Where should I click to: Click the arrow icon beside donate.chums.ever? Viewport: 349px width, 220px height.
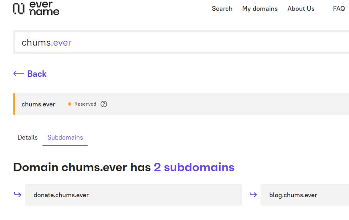click(x=18, y=195)
